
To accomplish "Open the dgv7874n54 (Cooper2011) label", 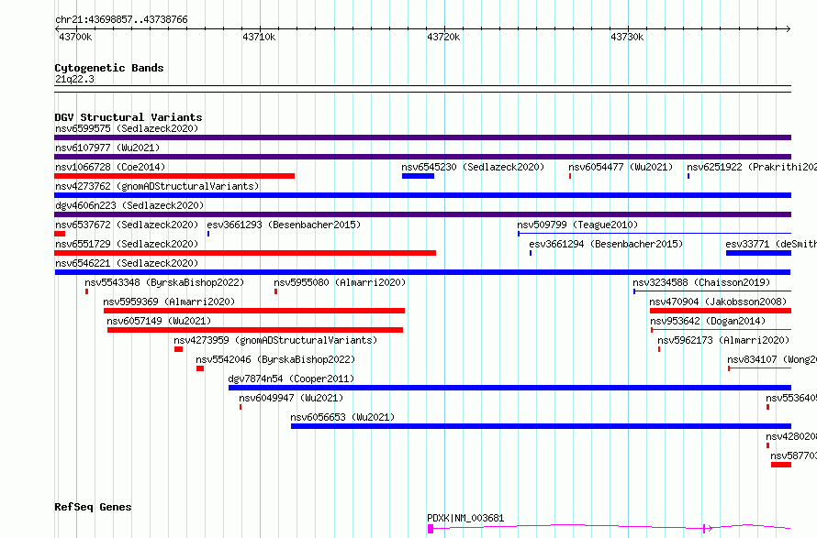I will click(291, 379).
